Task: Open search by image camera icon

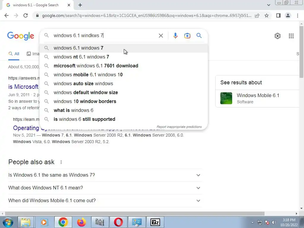Action: tap(187, 36)
